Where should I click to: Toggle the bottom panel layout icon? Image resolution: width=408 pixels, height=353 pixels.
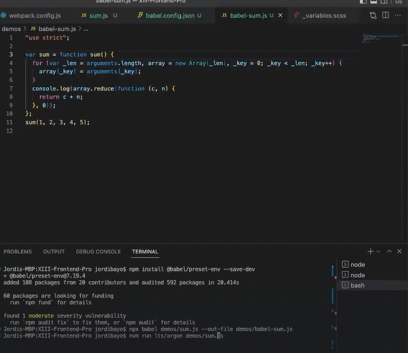374,2
